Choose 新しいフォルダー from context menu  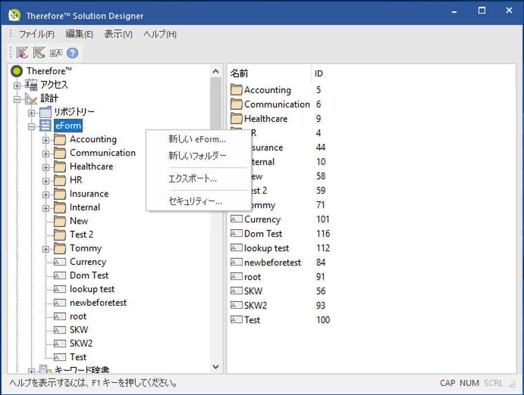(x=198, y=156)
